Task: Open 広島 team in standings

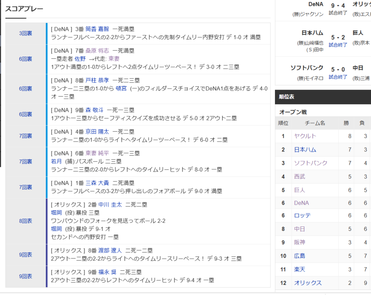Action: (300, 256)
